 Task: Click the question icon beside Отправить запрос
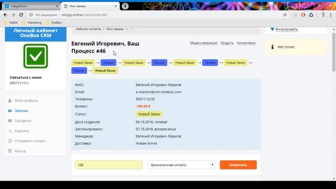point(10,141)
